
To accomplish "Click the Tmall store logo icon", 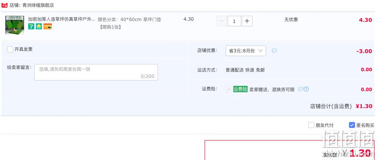I will pyautogui.click(x=5, y=5).
